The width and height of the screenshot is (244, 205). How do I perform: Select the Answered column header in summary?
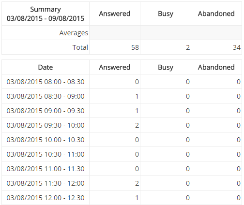click(x=115, y=14)
